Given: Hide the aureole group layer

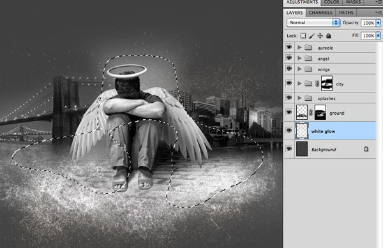Looking at the screenshot, I should (x=289, y=47).
